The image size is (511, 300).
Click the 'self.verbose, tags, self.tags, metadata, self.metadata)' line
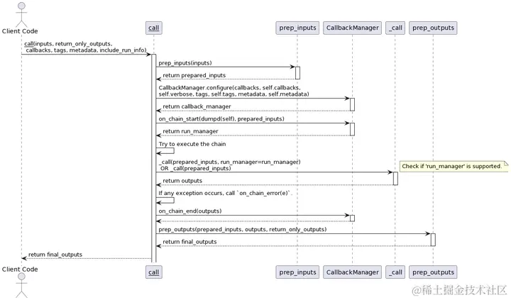click(233, 94)
